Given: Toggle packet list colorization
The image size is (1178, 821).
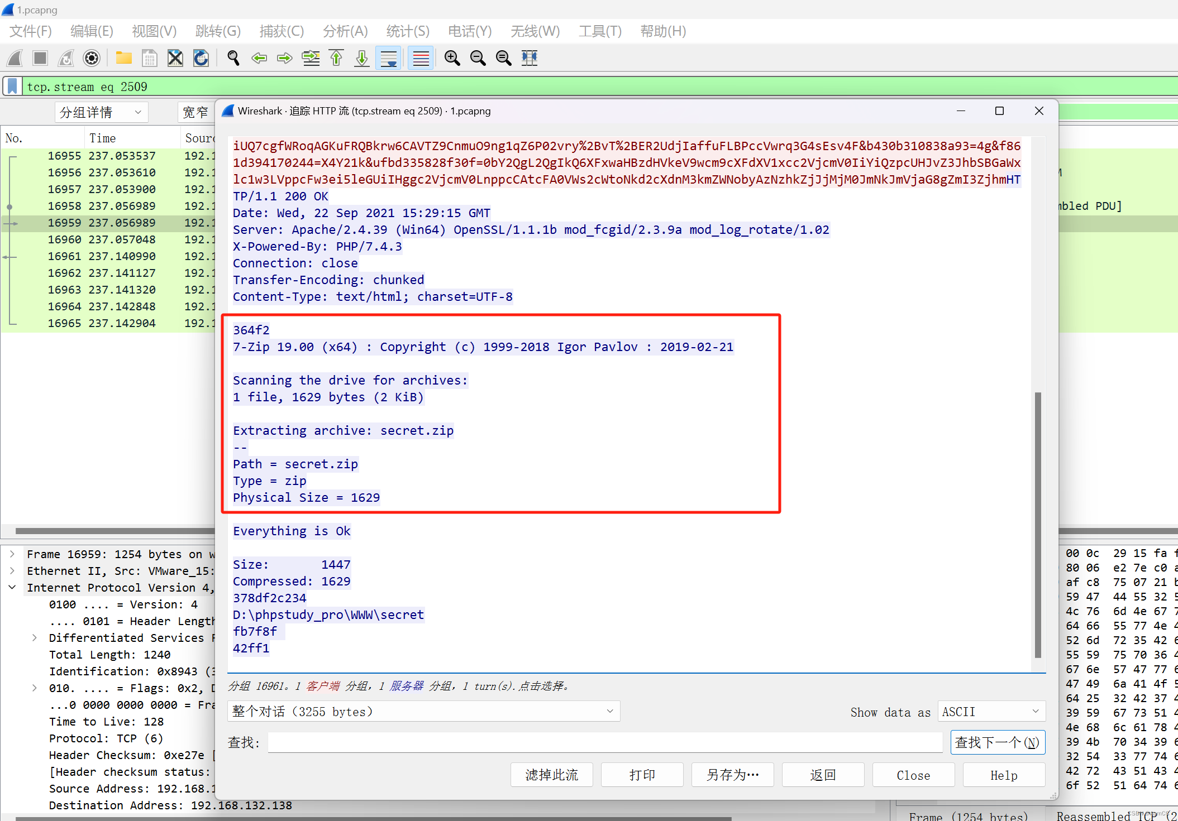Looking at the screenshot, I should click(x=421, y=58).
